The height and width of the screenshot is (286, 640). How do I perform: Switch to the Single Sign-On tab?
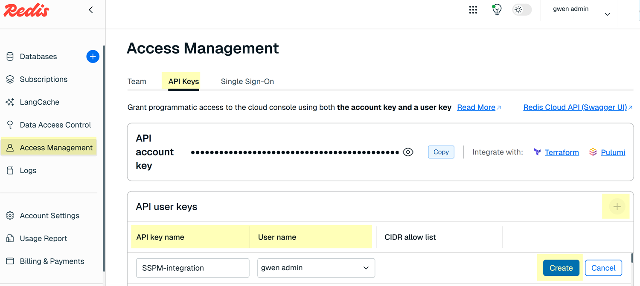pos(247,82)
